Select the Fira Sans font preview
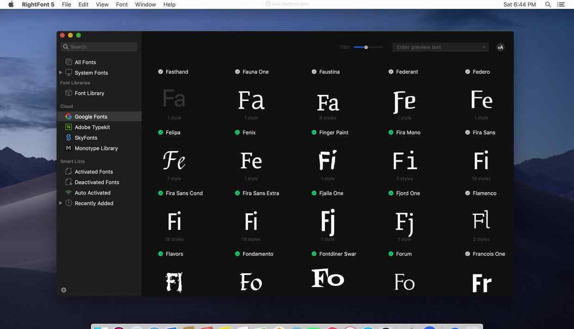 pyautogui.click(x=481, y=161)
